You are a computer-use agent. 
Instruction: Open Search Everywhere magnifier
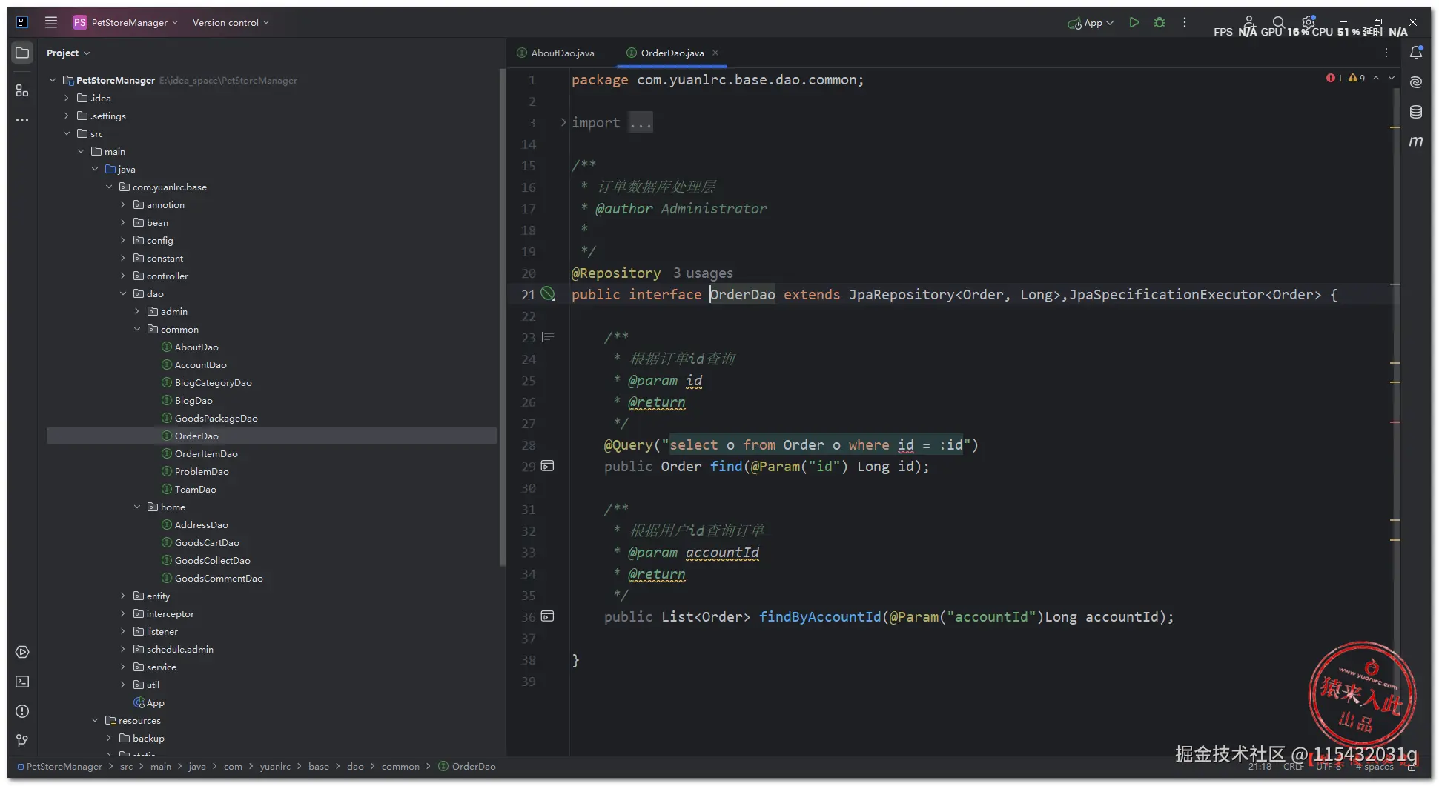(1279, 22)
